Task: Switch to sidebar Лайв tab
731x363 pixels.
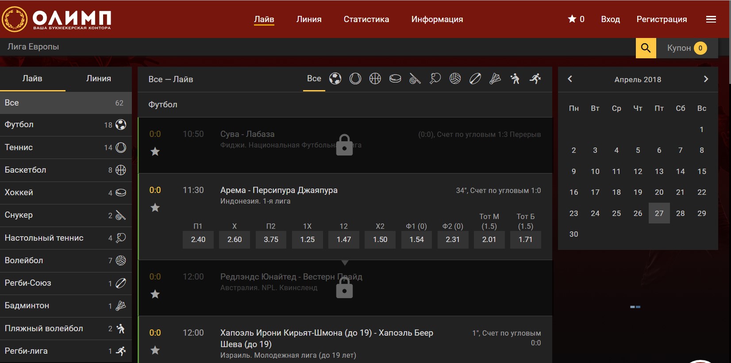Action: click(33, 79)
